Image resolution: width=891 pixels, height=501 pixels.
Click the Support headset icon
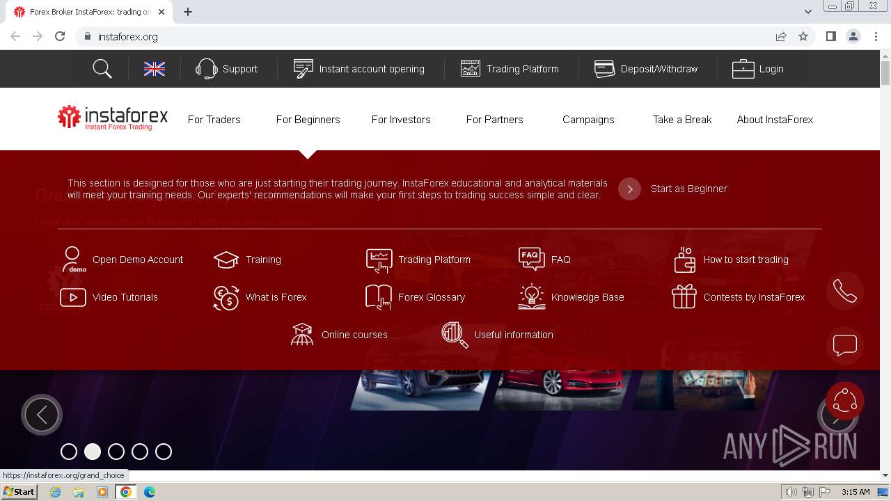tap(207, 69)
